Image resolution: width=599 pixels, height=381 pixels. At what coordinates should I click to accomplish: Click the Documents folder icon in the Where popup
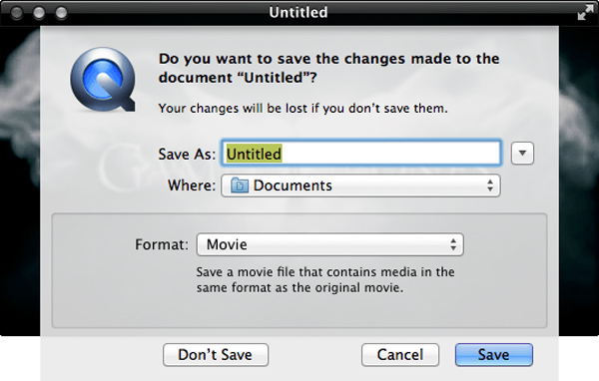[x=240, y=186]
